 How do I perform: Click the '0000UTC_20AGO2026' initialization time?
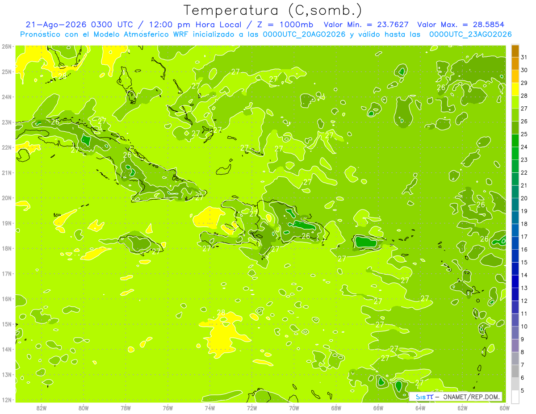pos(304,34)
